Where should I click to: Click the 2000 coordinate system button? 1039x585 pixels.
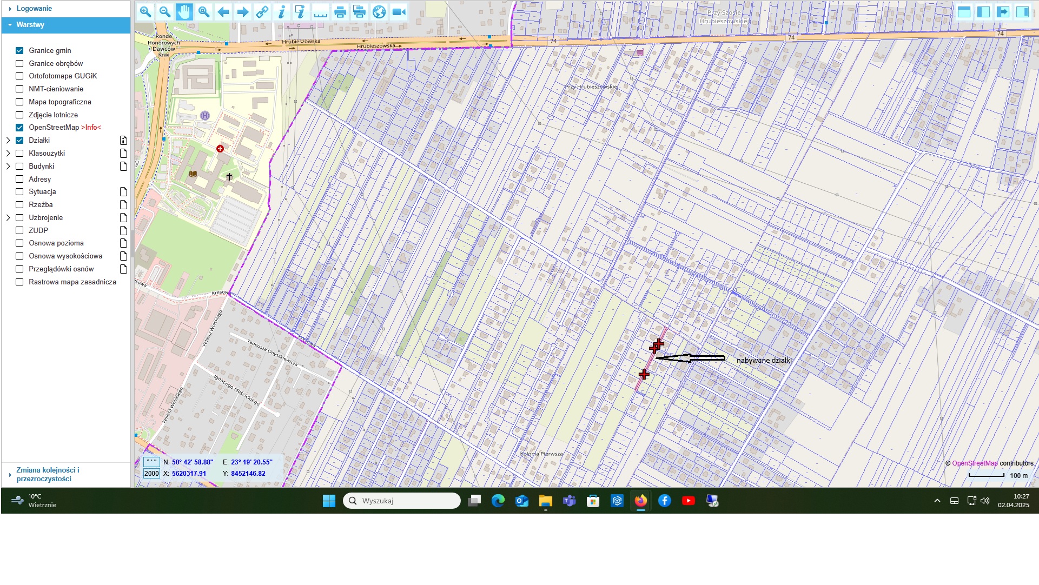(151, 474)
